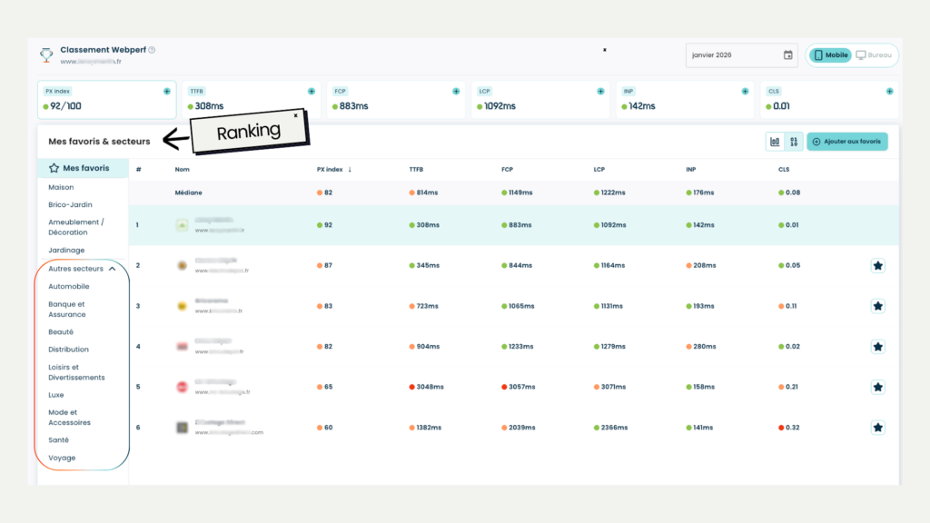Viewport: 930px width, 523px height.
Task: Click the calendar icon in the date field
Action: coord(787,55)
